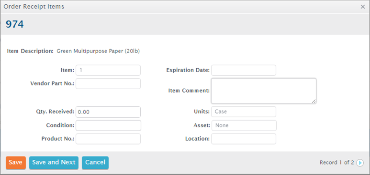Click the Record 1 of 2 indicator
The height and width of the screenshot is (175, 370).
coord(336,163)
